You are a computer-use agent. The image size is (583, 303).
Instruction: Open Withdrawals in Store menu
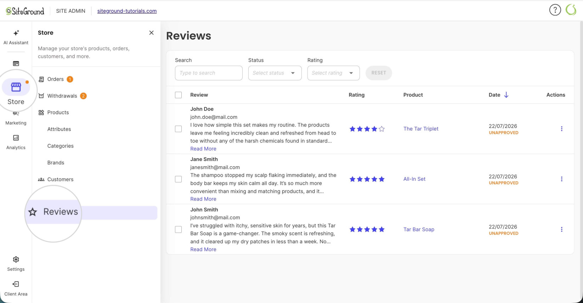62,96
